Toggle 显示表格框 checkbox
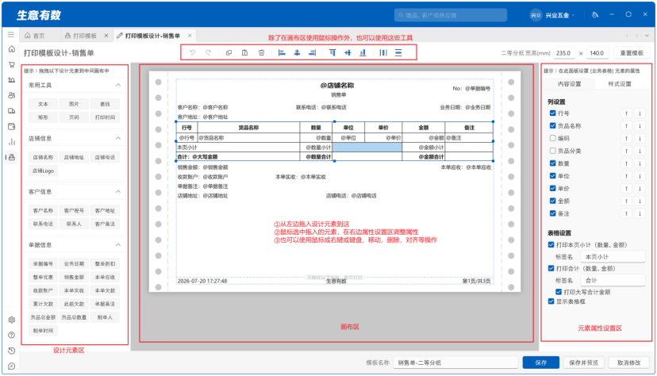The height and width of the screenshot is (376, 657). pos(551,301)
